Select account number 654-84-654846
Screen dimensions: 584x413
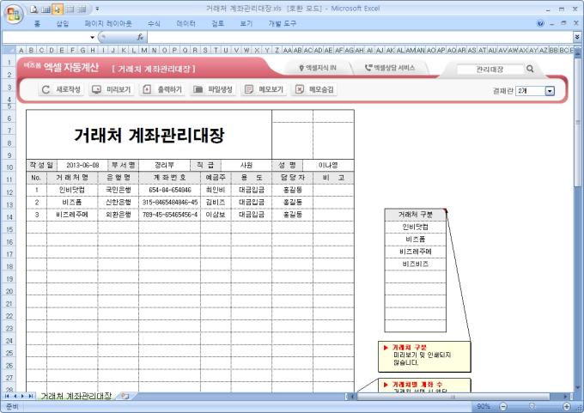pyautogui.click(x=169, y=190)
